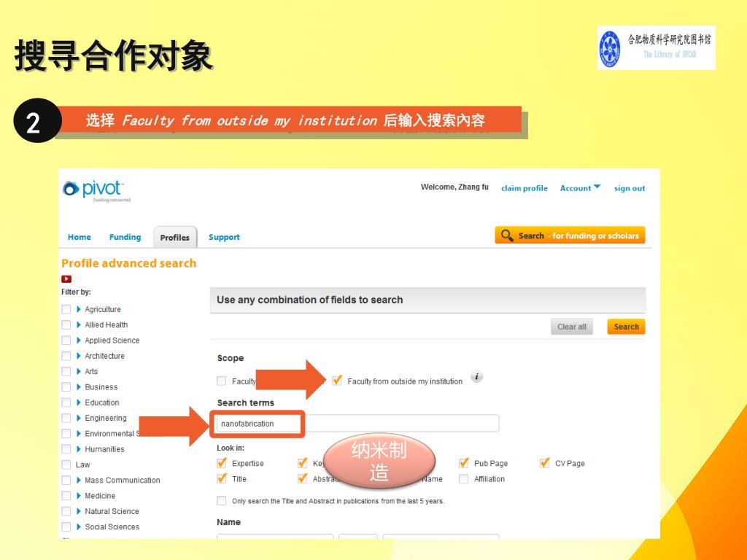Uncheck the Expertise look-in checkbox

(x=222, y=463)
